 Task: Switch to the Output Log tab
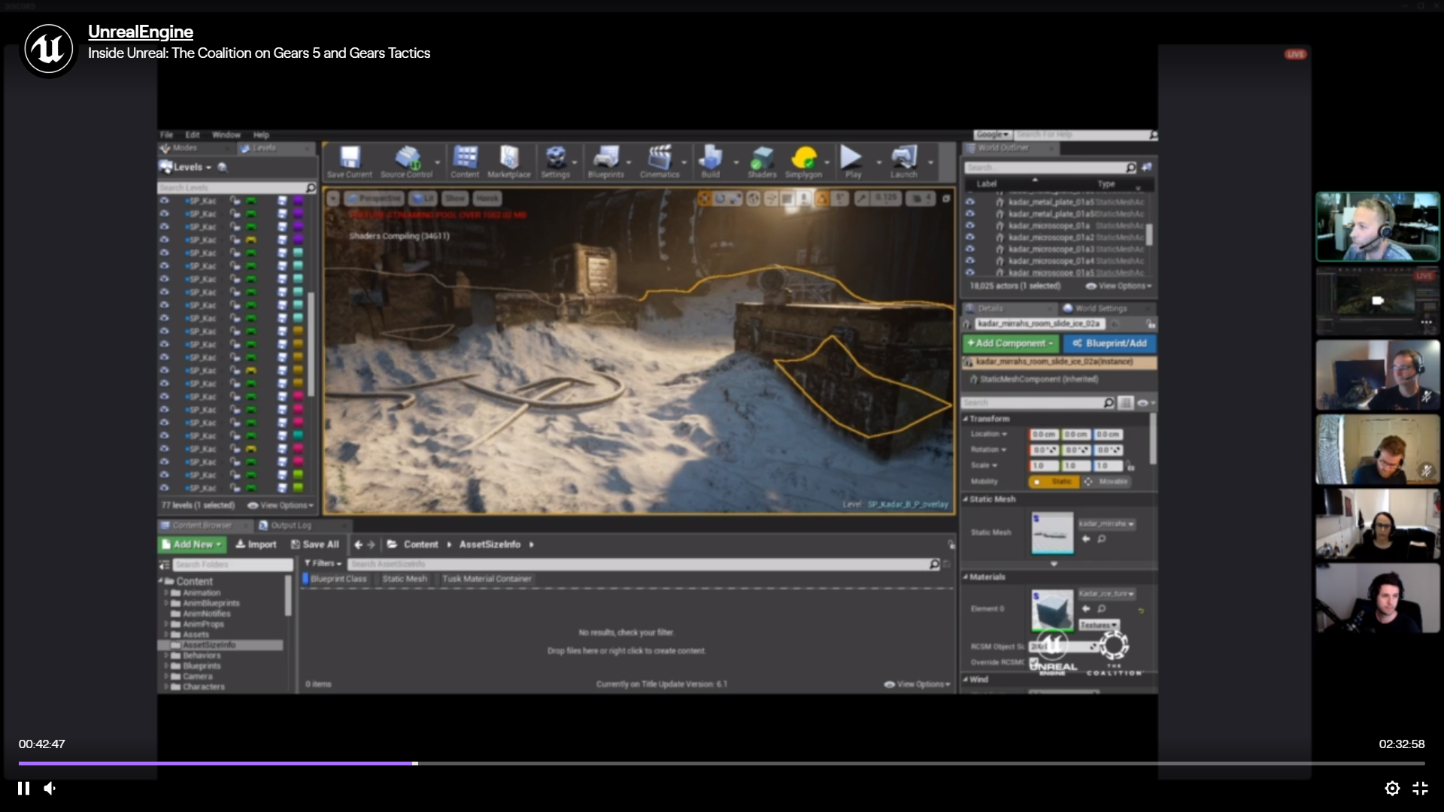[x=290, y=526]
